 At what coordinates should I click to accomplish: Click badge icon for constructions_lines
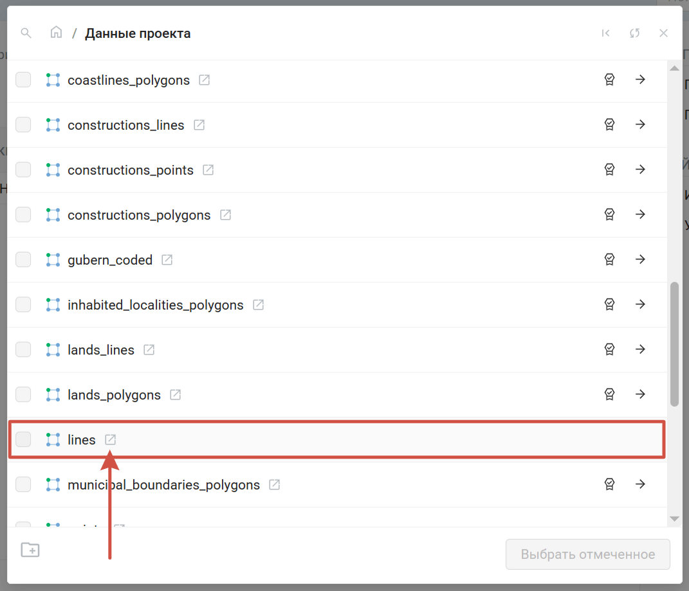609,125
